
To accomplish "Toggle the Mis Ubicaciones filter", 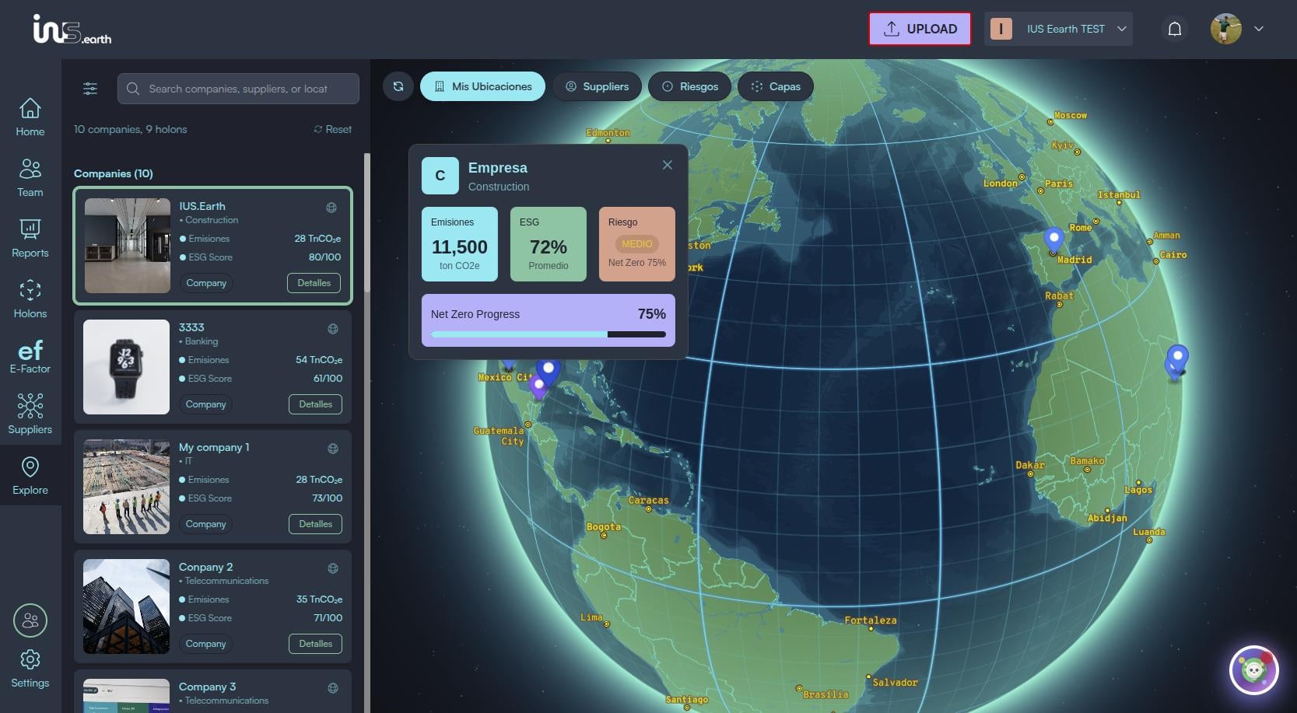I will [482, 86].
